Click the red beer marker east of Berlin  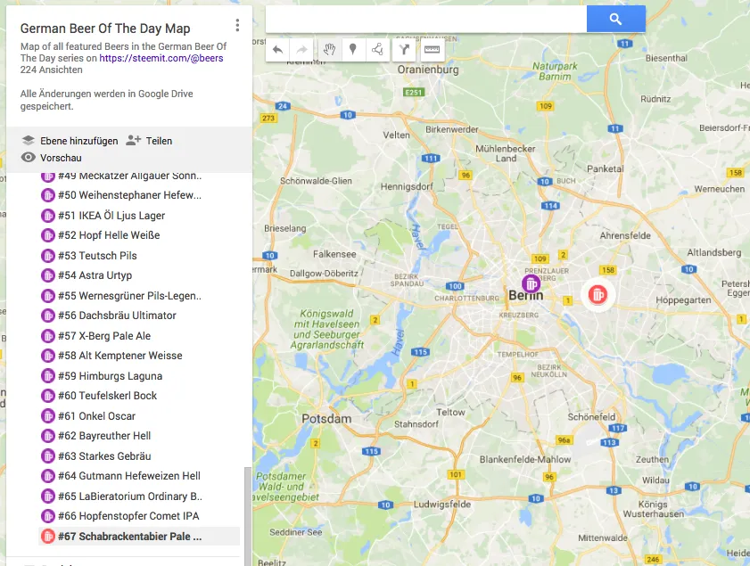coord(598,294)
